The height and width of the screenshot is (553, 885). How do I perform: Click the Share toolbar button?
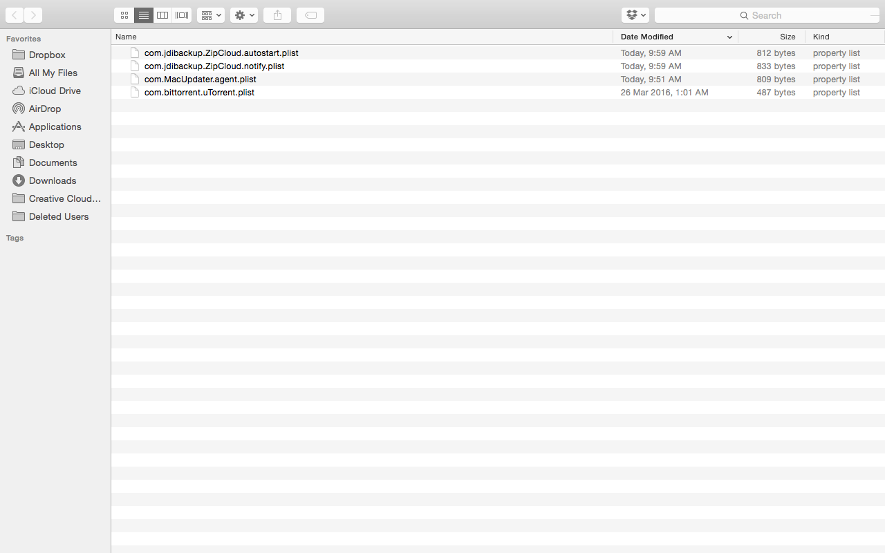click(277, 15)
